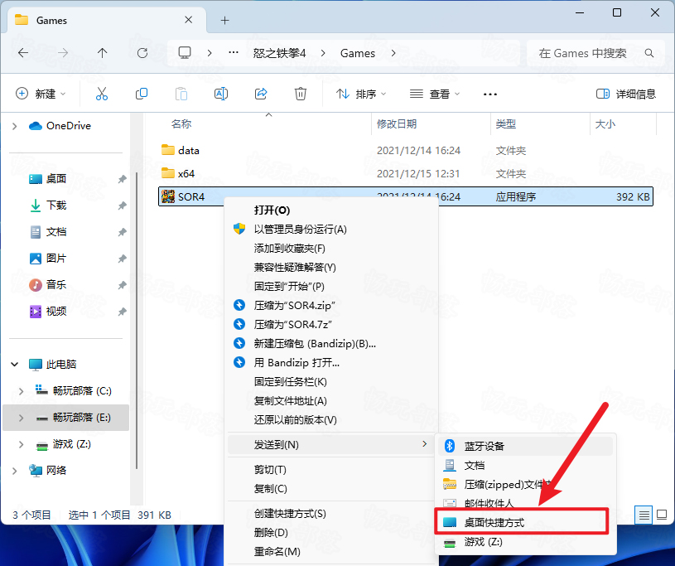This screenshot has width=675, height=566.
Task: Collapse the 此电脑 tree node
Action: (15, 365)
